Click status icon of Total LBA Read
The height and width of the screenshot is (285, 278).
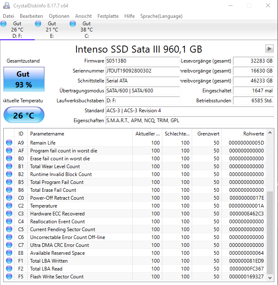tap(9, 269)
